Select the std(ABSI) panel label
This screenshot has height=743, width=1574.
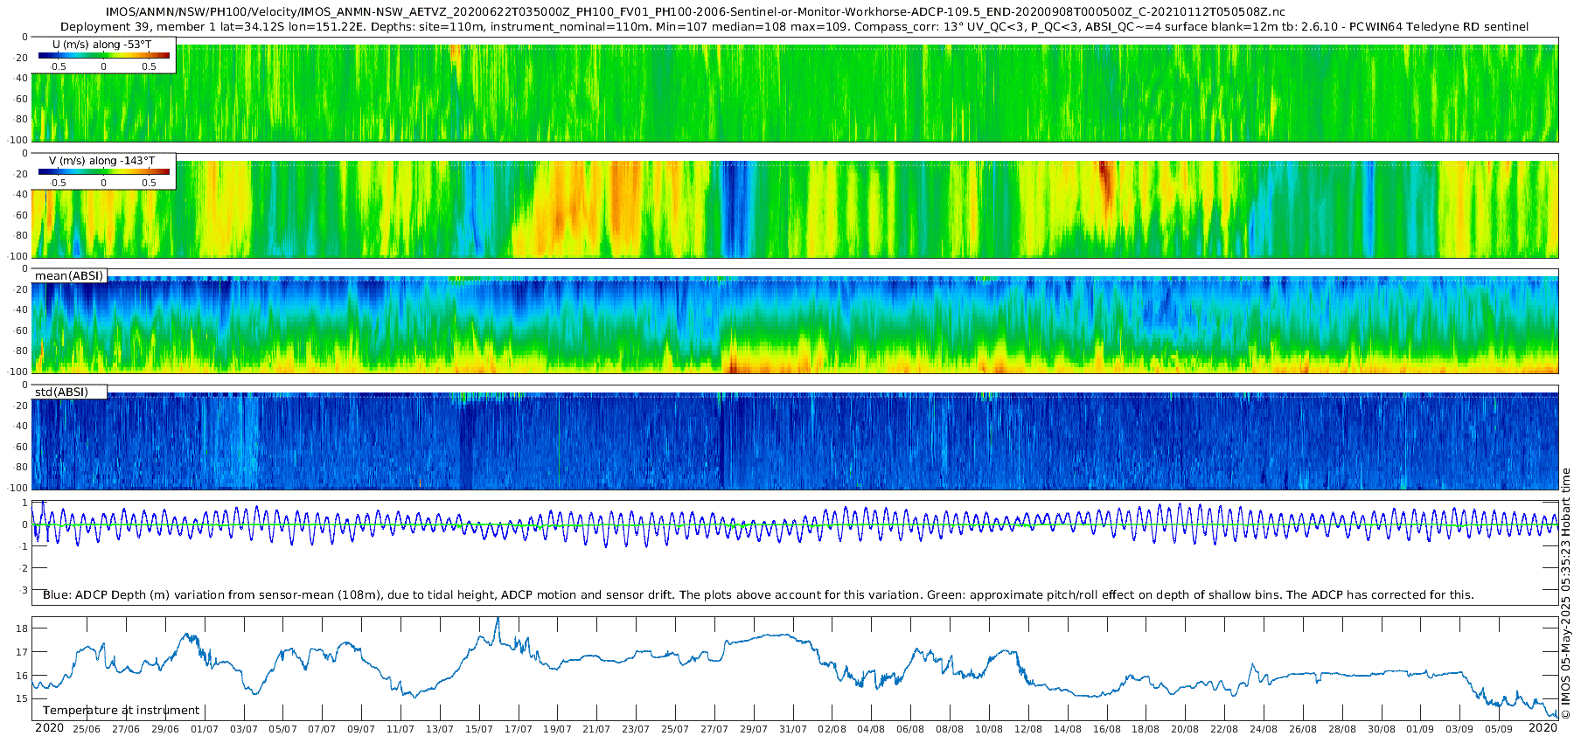coord(69,392)
